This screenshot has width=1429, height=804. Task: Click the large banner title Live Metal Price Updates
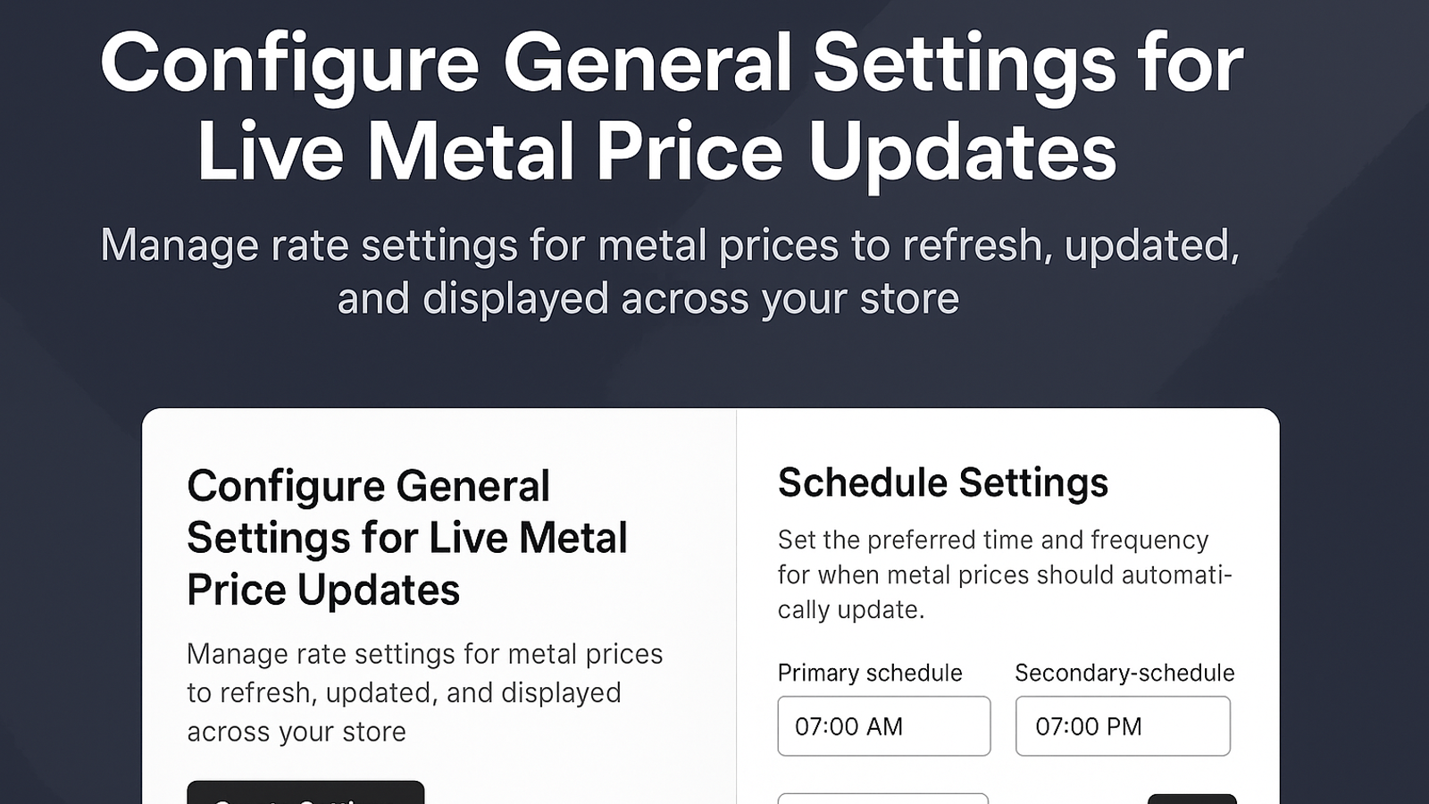[x=656, y=152]
